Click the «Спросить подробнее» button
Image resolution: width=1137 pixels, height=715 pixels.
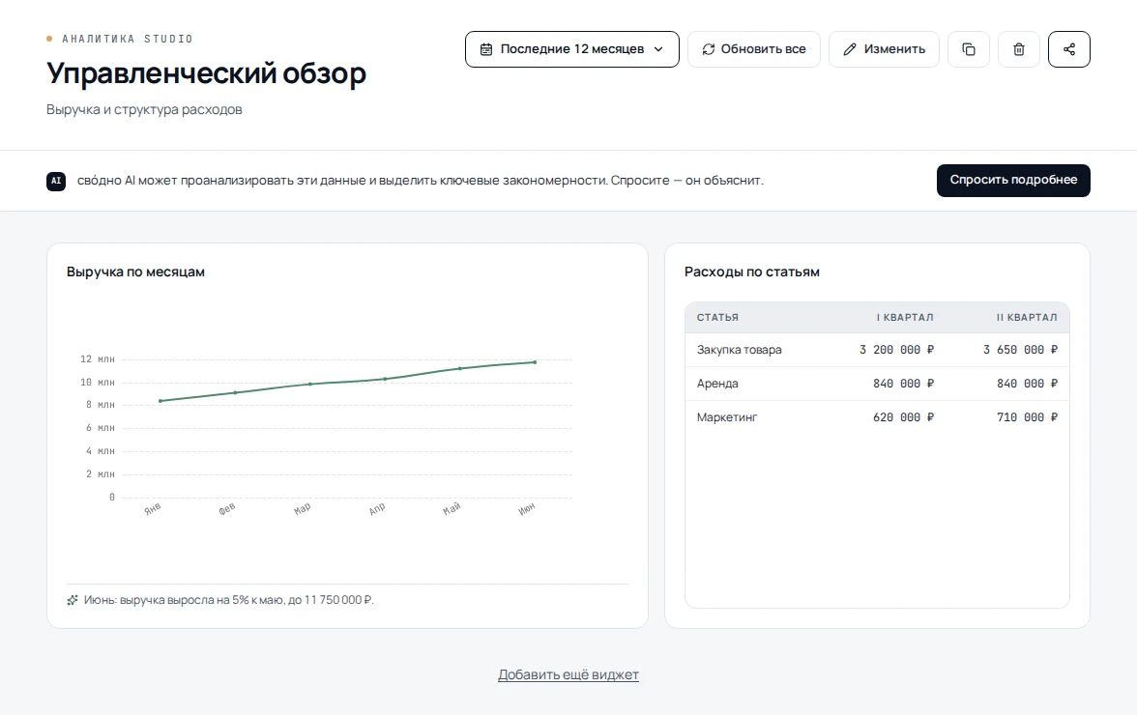tap(1013, 181)
